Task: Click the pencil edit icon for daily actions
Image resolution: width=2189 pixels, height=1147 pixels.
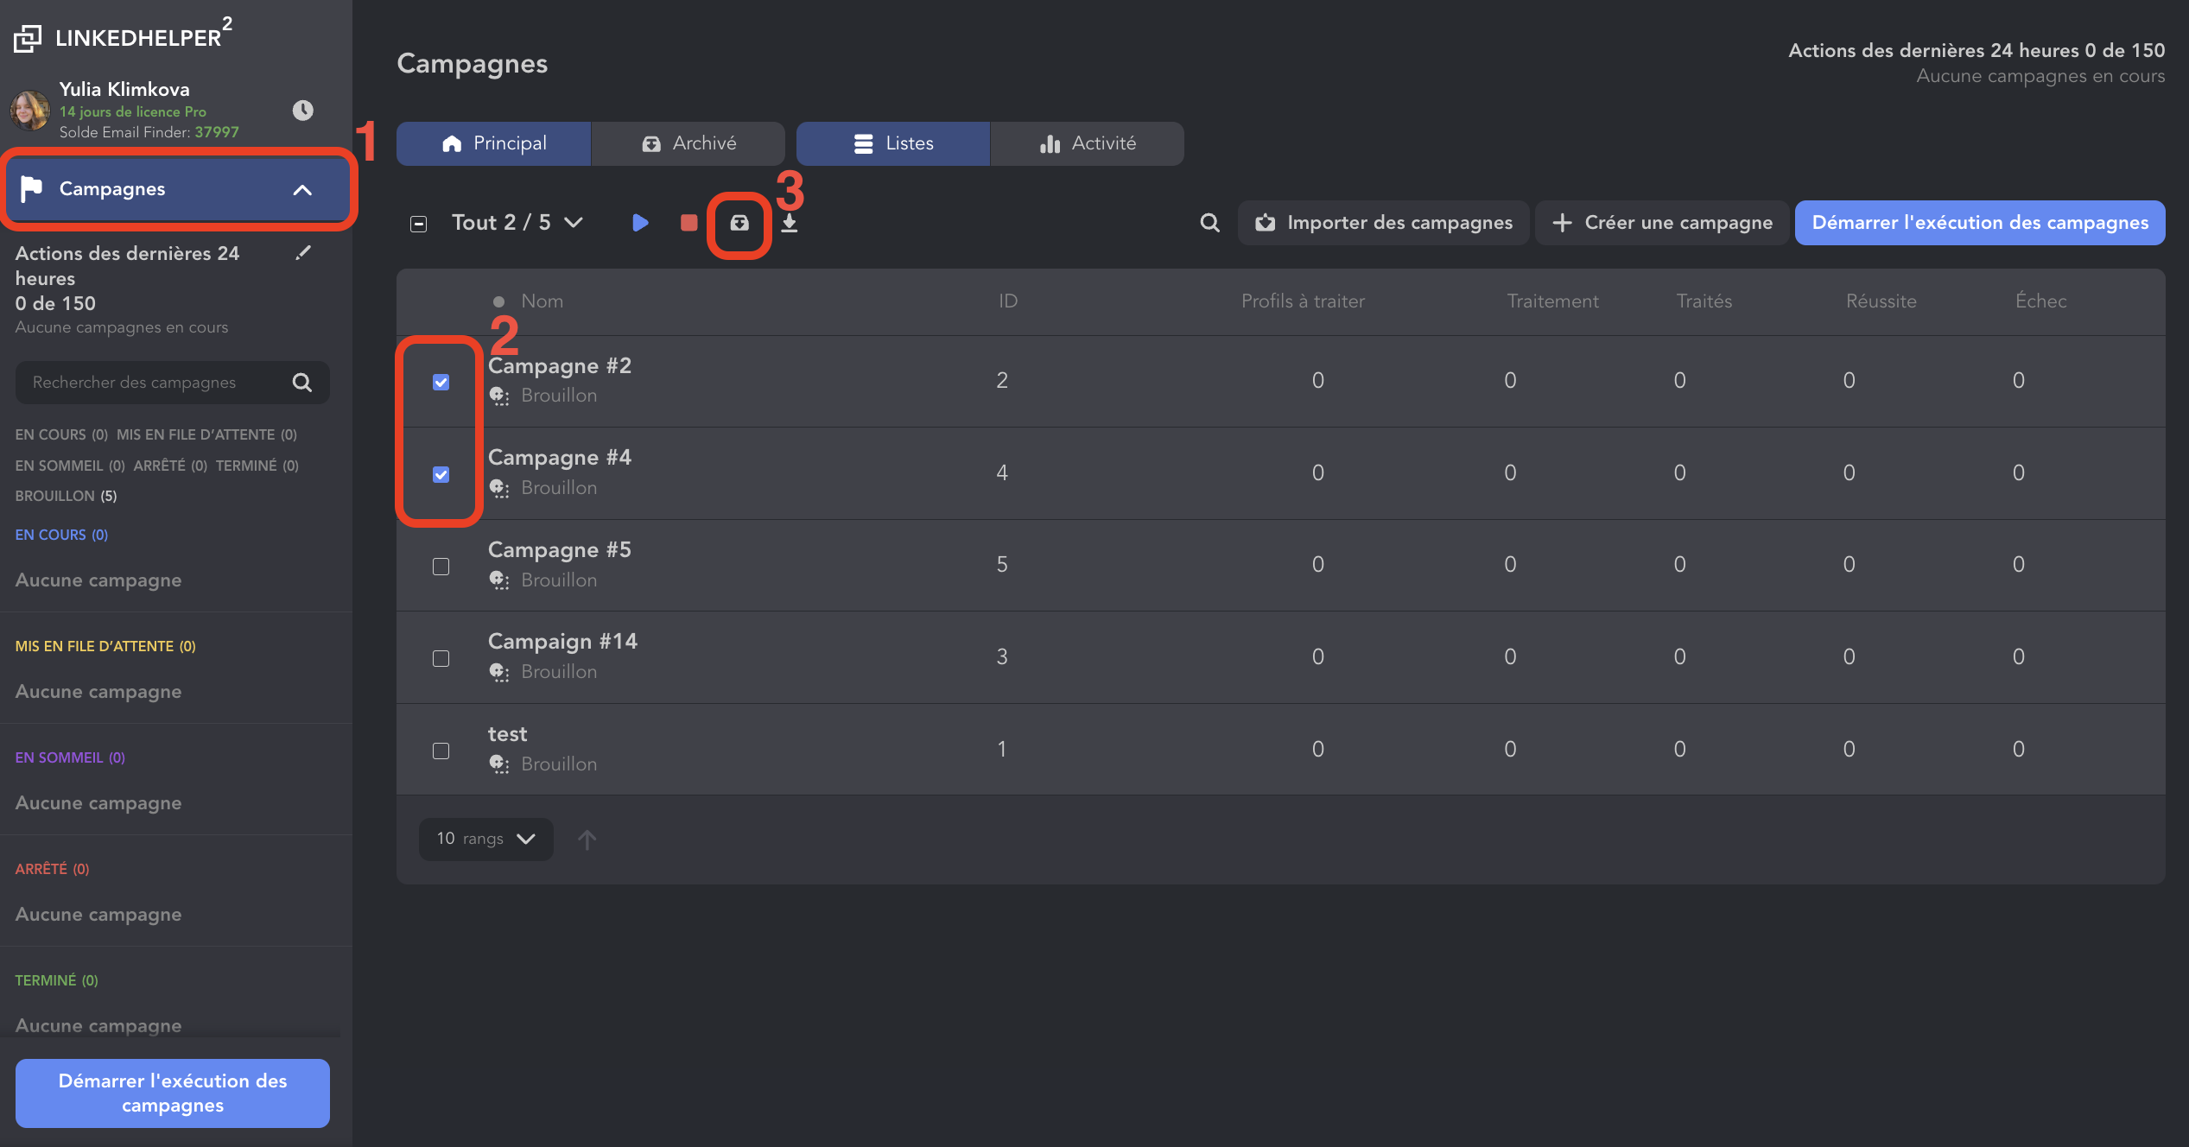Action: click(x=302, y=252)
